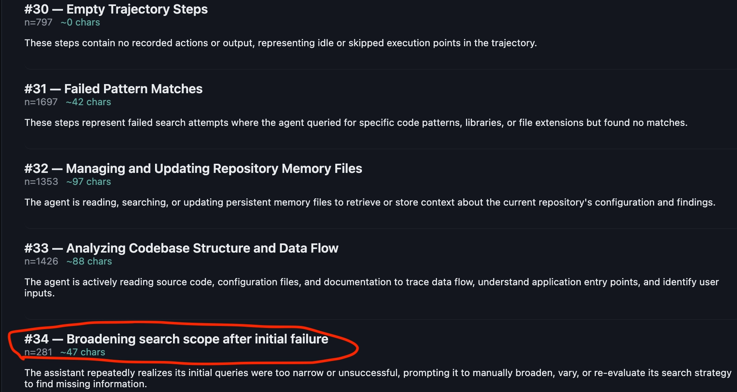The width and height of the screenshot is (737, 392).
Task: Select the n=1697 sample count
Action: (x=41, y=102)
